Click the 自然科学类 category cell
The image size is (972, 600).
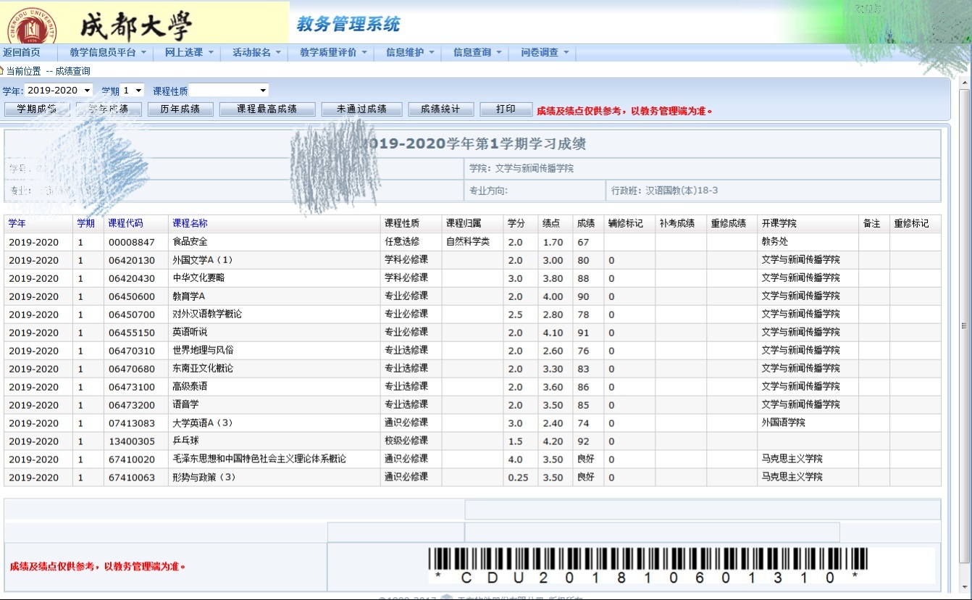468,242
